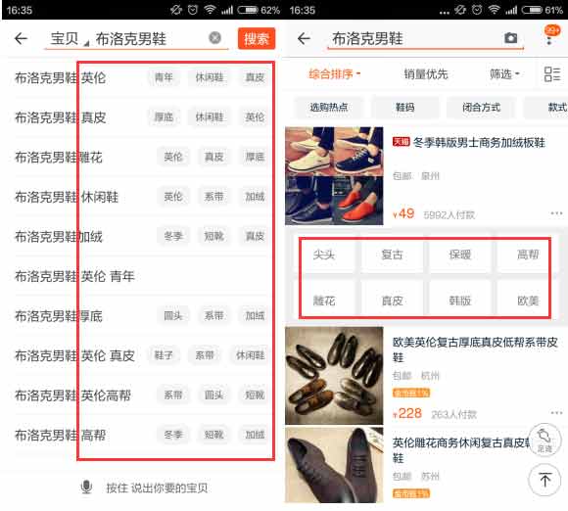This screenshot has height=511, width=568.
Task: Tap 青年 tag in the 英伦 suggestion row
Action: 164,77
